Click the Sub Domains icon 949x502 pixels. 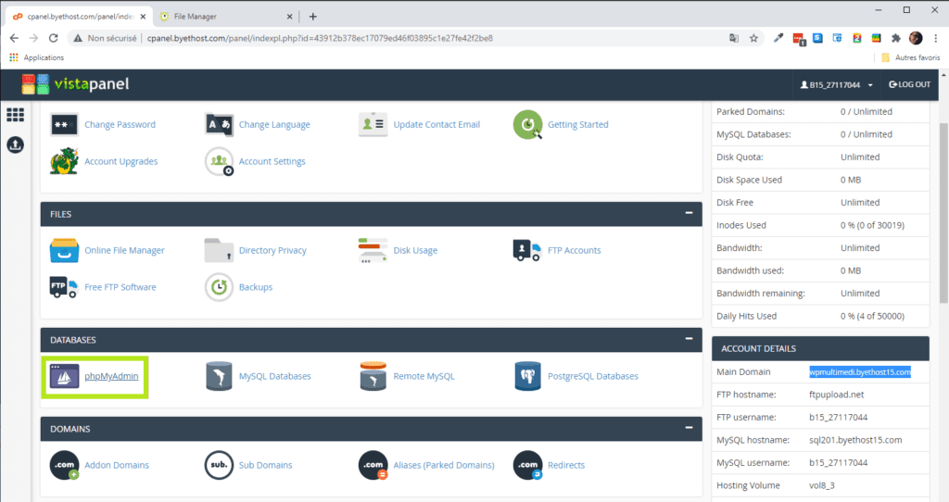click(219, 465)
